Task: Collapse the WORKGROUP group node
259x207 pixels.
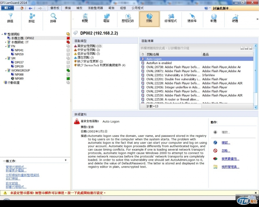Action: [6, 71]
